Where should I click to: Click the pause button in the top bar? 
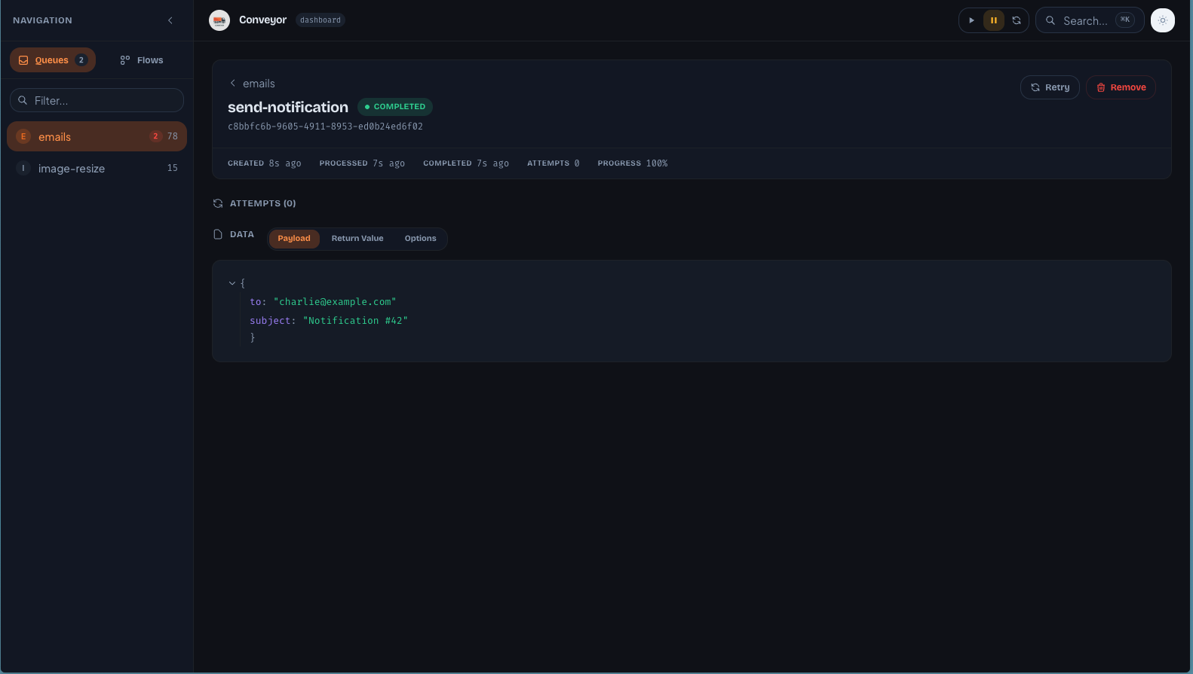coord(993,20)
